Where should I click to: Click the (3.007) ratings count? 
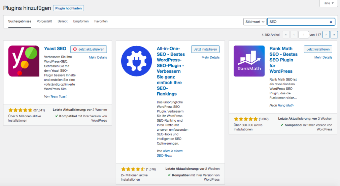pos(264,119)
